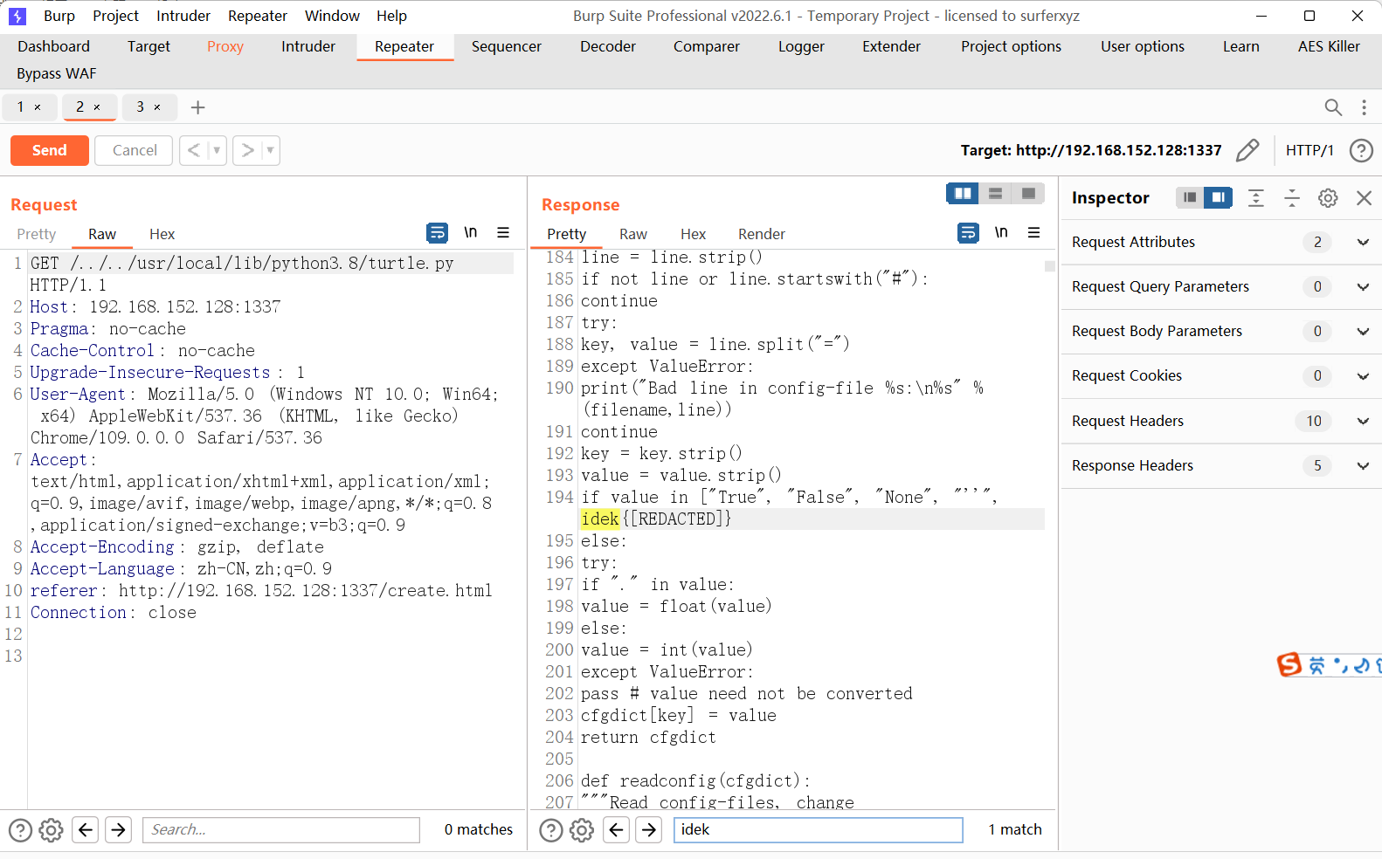Image resolution: width=1382 pixels, height=859 pixels.
Task: Add a new Repeater tab
Action: point(198,107)
